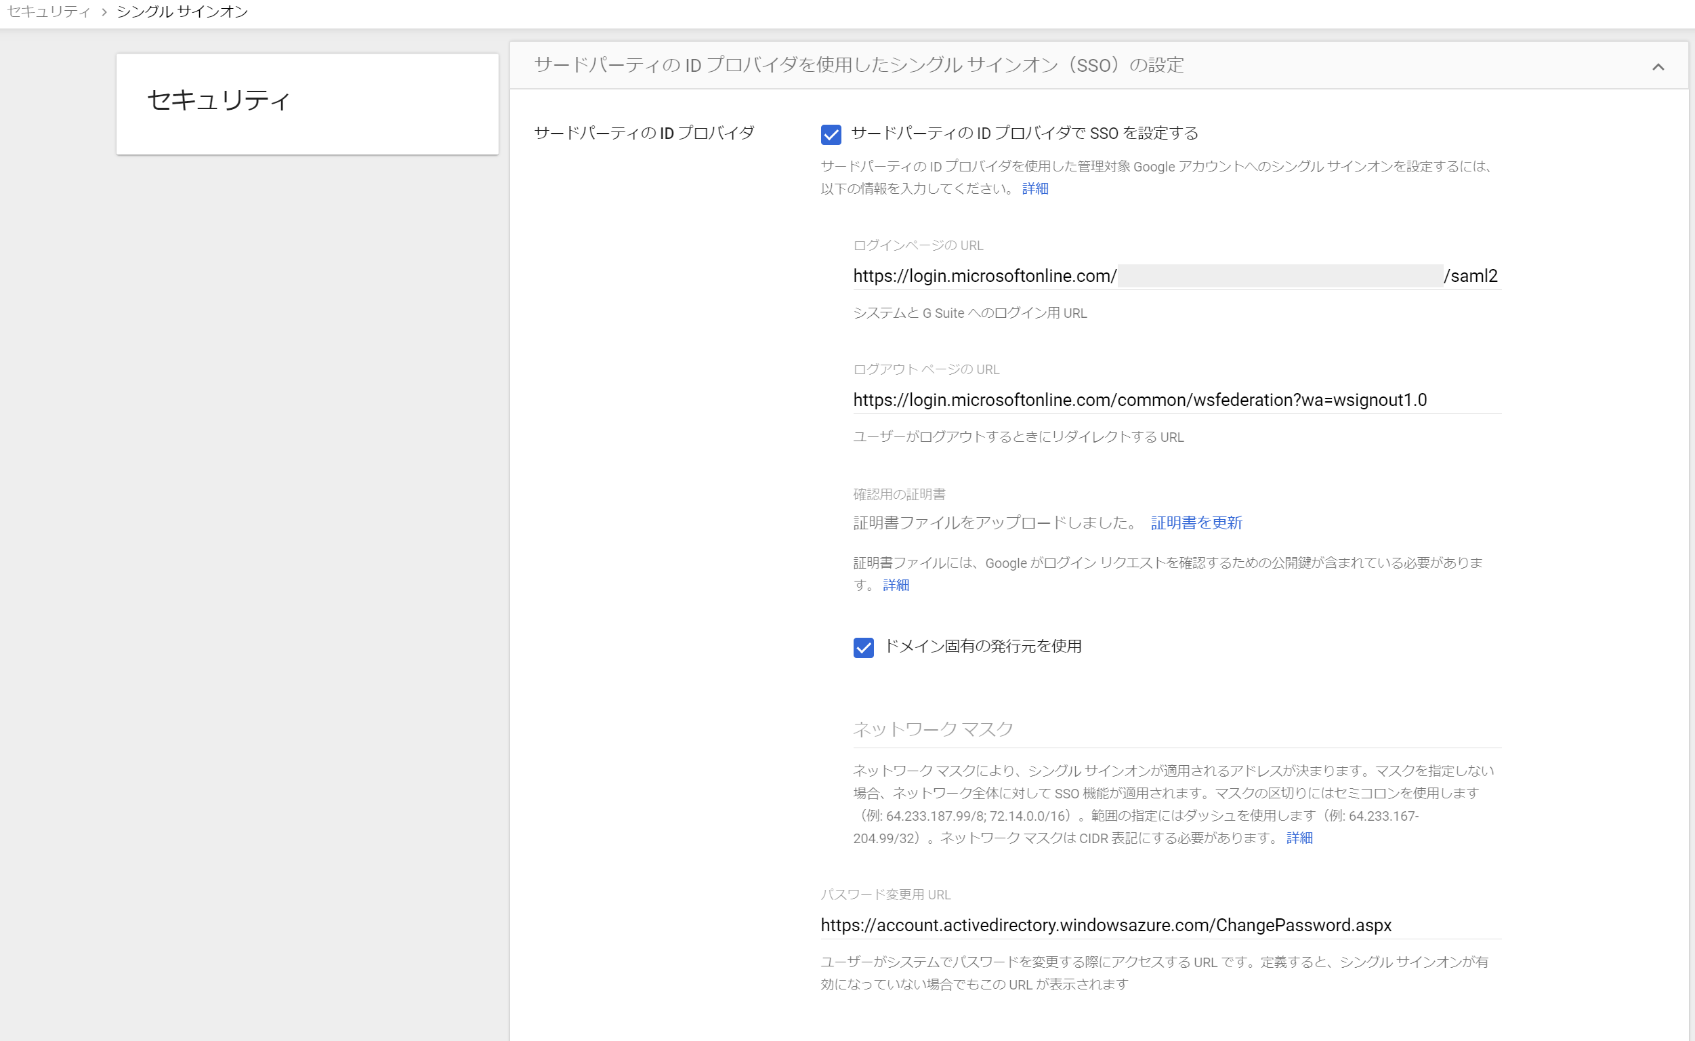Click the ネットワーク マスク input field
Image resolution: width=1695 pixels, height=1041 pixels.
(1176, 729)
